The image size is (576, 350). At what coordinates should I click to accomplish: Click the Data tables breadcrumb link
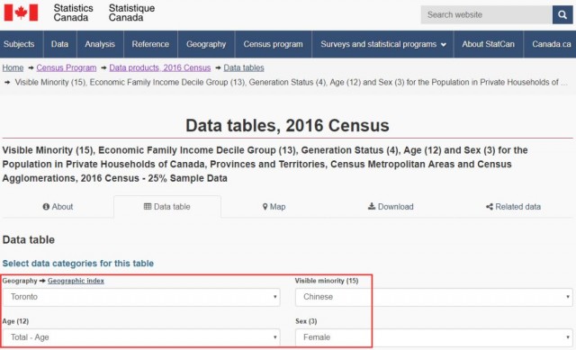(244, 68)
